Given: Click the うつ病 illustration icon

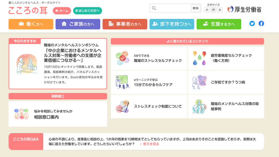Looking at the screenshot, I should 199,82.
